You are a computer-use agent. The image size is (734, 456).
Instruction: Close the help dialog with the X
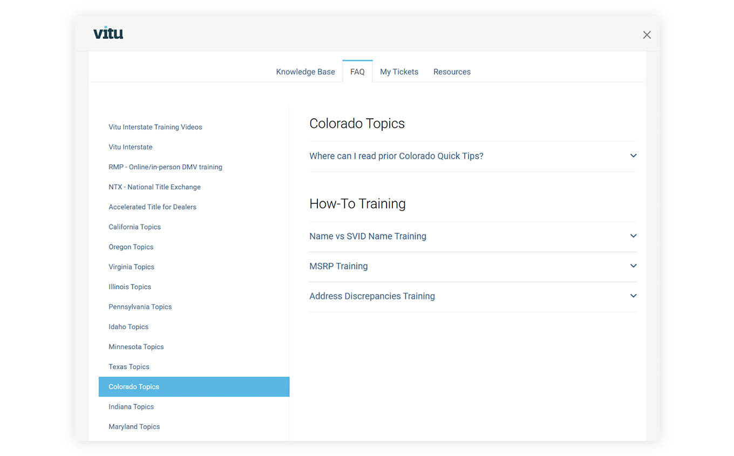coord(647,35)
